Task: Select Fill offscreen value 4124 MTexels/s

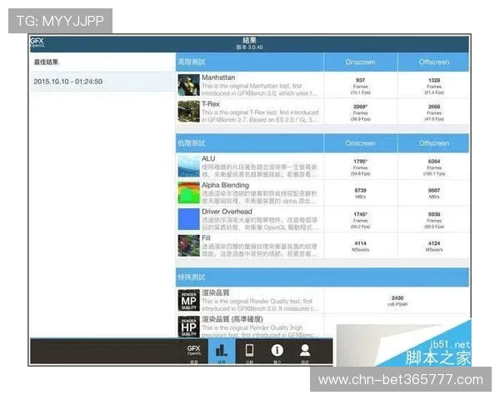Action: point(434,247)
